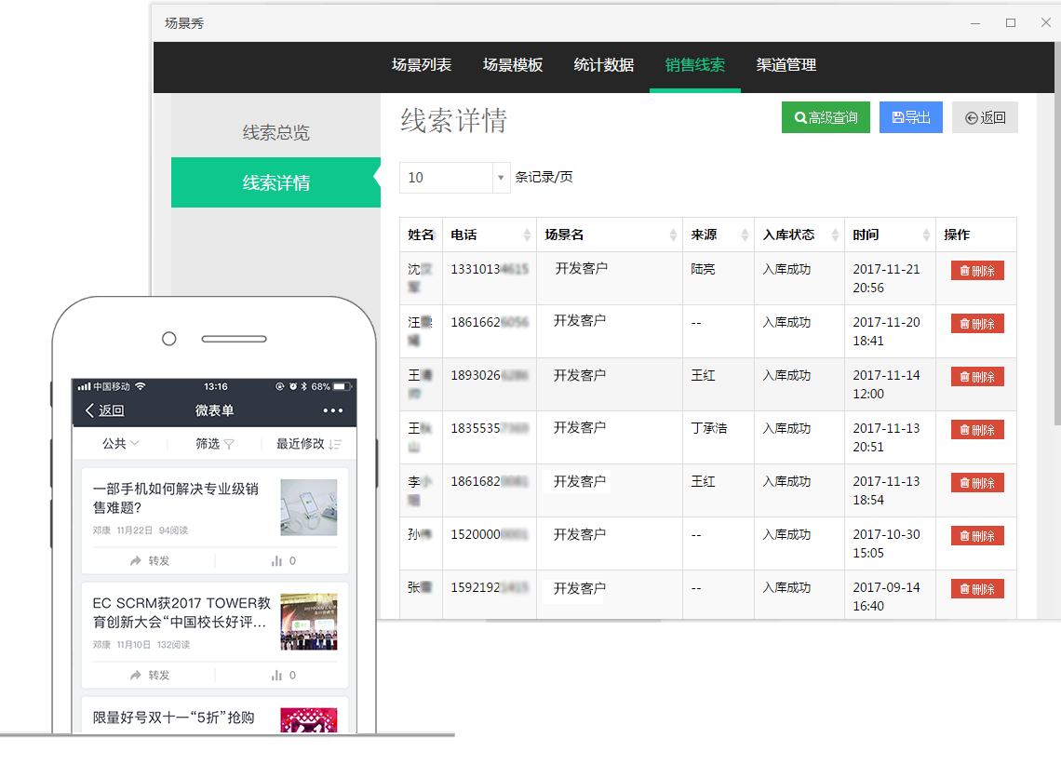Click the blue 导出 export button
The height and width of the screenshot is (765, 1061).
[x=910, y=117]
